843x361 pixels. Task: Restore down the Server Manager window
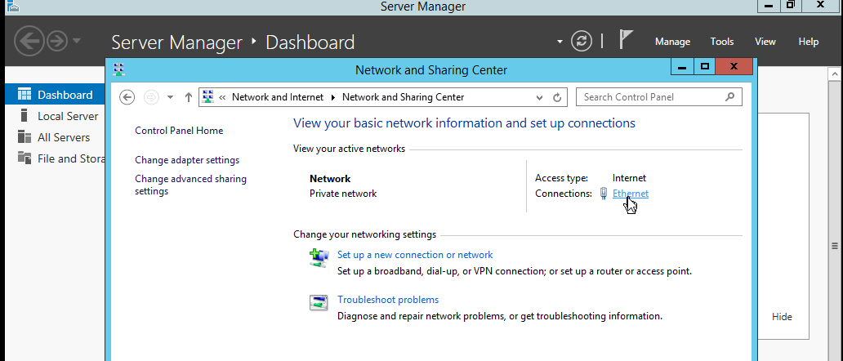click(x=791, y=6)
